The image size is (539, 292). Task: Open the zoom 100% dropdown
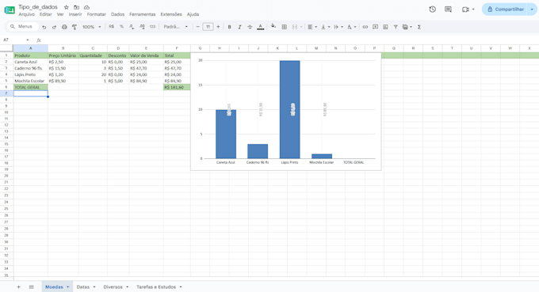click(x=91, y=27)
